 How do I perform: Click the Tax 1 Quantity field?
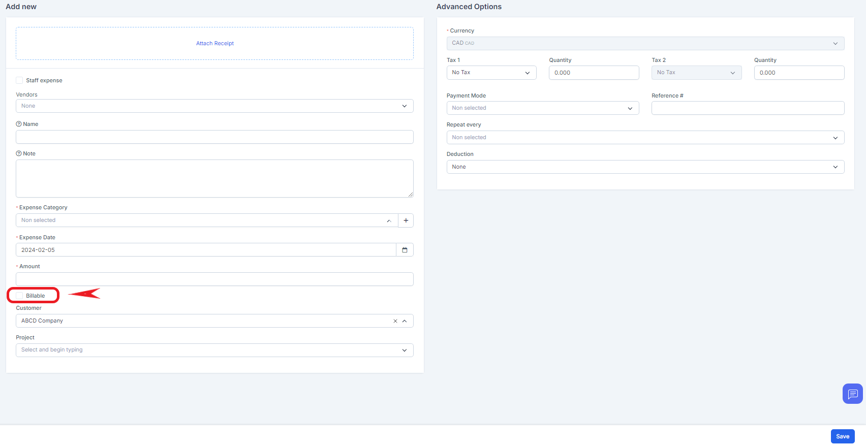(594, 73)
